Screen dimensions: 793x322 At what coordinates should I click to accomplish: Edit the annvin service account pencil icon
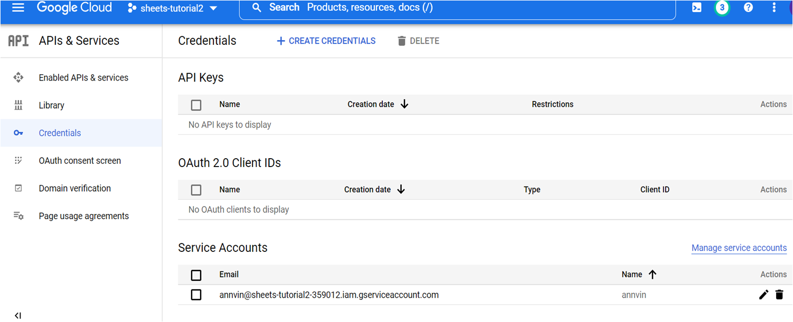tap(763, 295)
